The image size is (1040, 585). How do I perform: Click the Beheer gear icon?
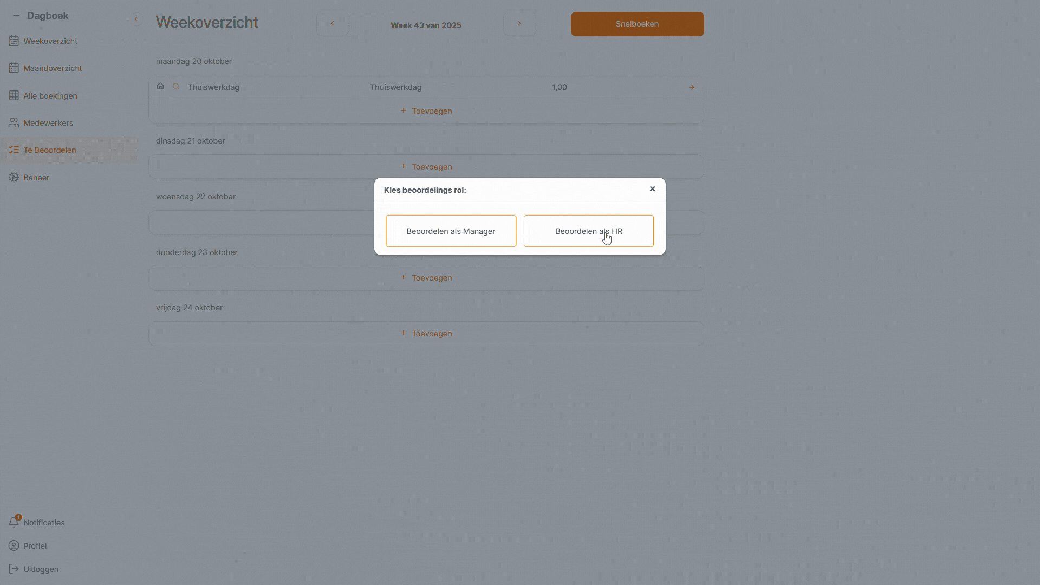pyautogui.click(x=14, y=178)
